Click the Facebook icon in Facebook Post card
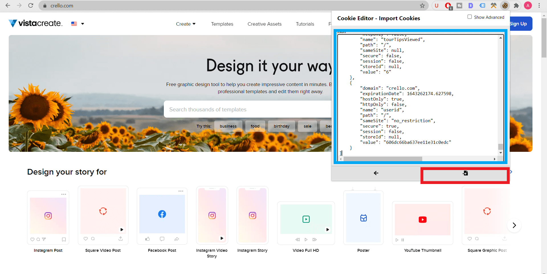The height and width of the screenshot is (274, 547). tap(162, 214)
